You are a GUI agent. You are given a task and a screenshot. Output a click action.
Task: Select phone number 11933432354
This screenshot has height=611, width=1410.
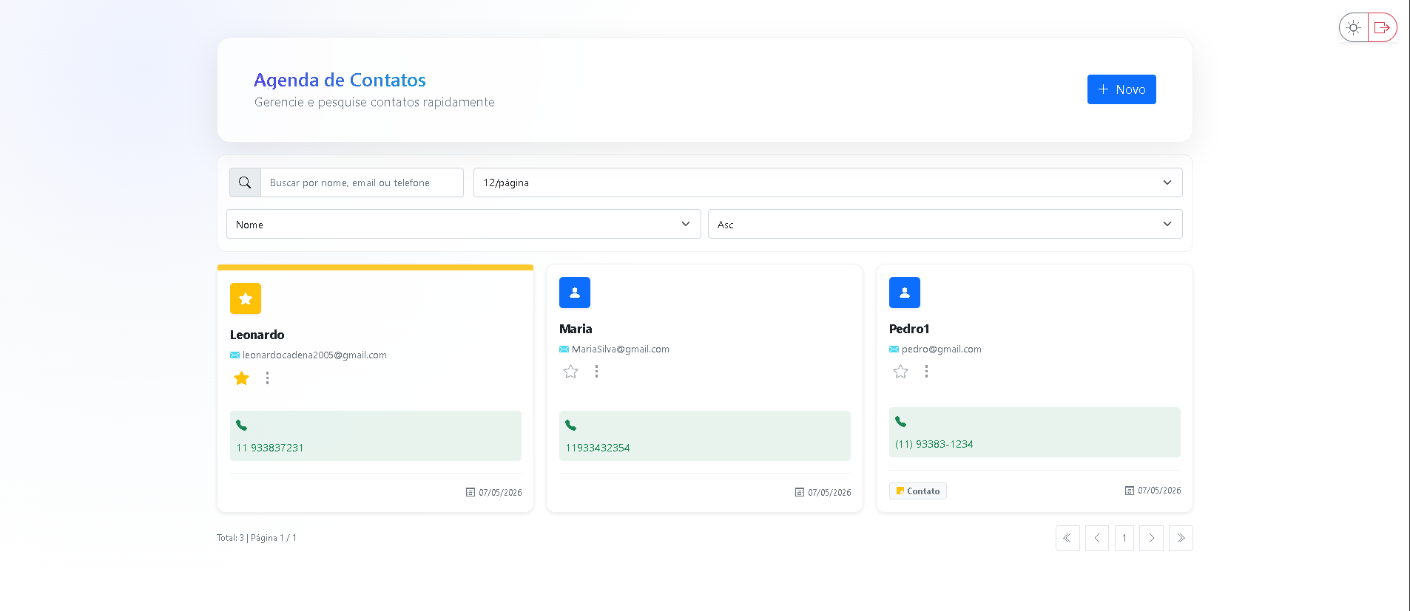tap(598, 448)
